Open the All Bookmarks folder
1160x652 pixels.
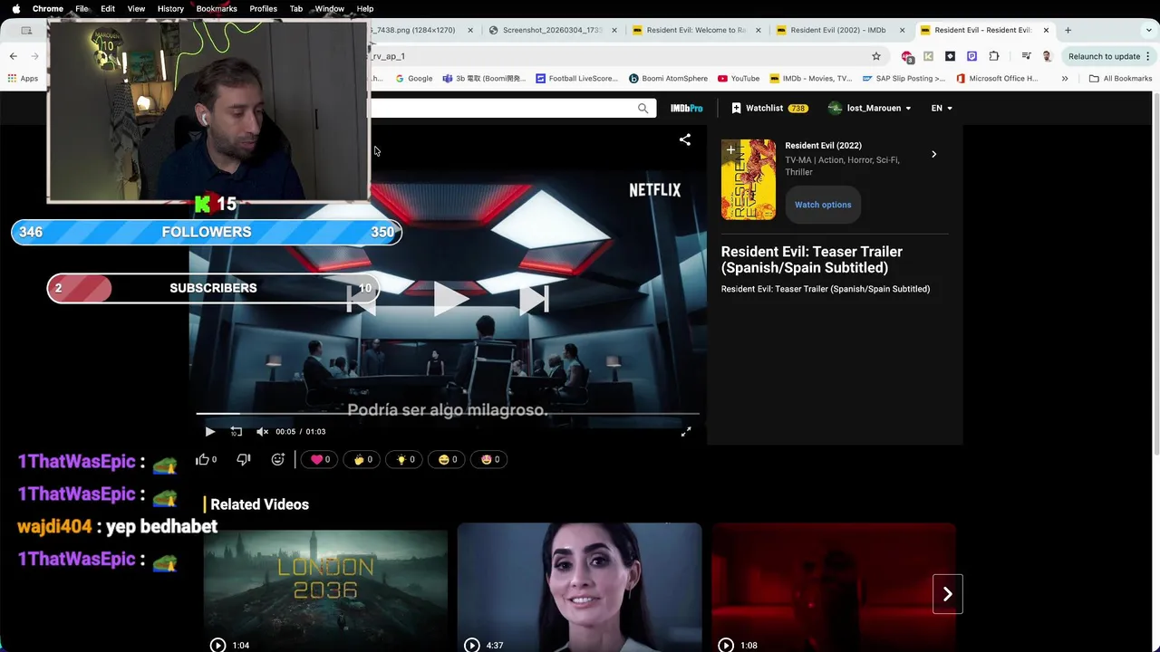click(1120, 79)
